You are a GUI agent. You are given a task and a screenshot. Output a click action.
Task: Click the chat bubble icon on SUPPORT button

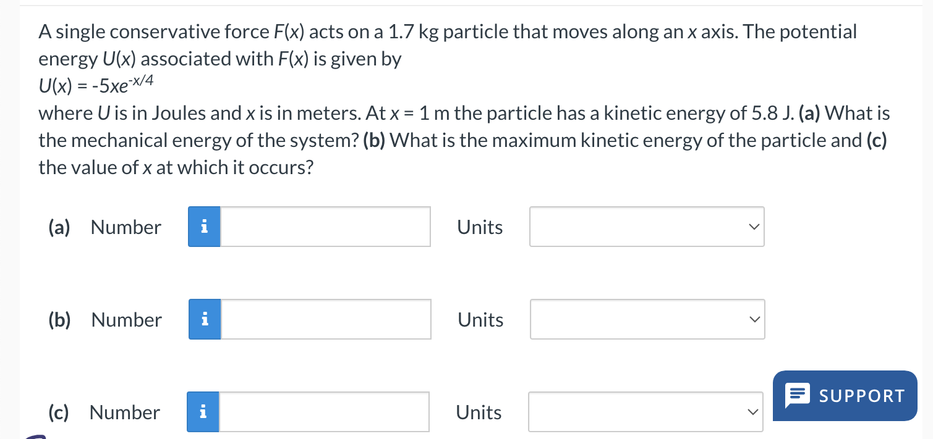pyautogui.click(x=799, y=395)
